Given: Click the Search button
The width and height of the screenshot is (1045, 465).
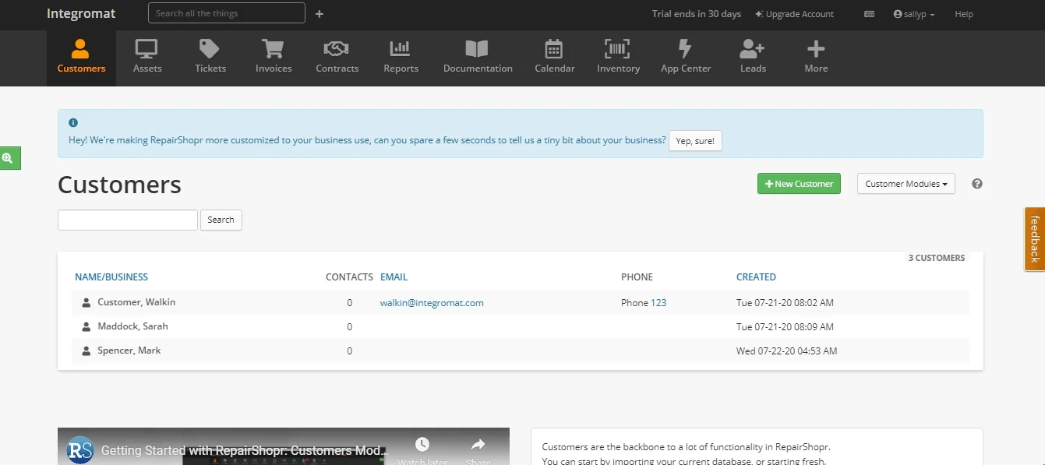Looking at the screenshot, I should pyautogui.click(x=221, y=220).
